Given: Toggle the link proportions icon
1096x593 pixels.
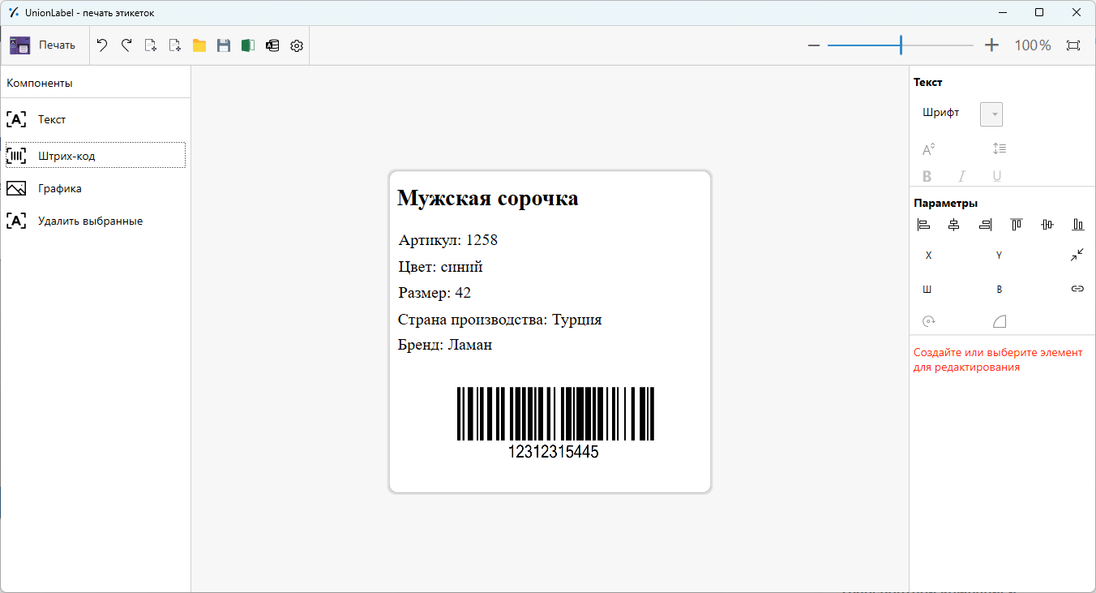Looking at the screenshot, I should point(1077,289).
